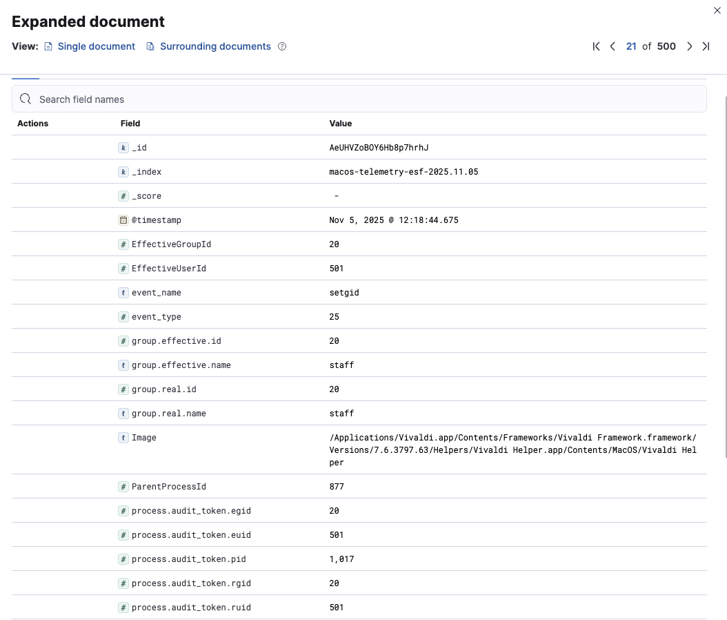Click the _index value macos-telemetry-esf-2025.11.05

404,172
